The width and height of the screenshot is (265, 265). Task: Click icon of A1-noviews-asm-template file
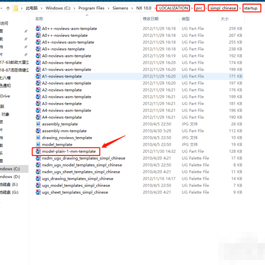coord(38,69)
